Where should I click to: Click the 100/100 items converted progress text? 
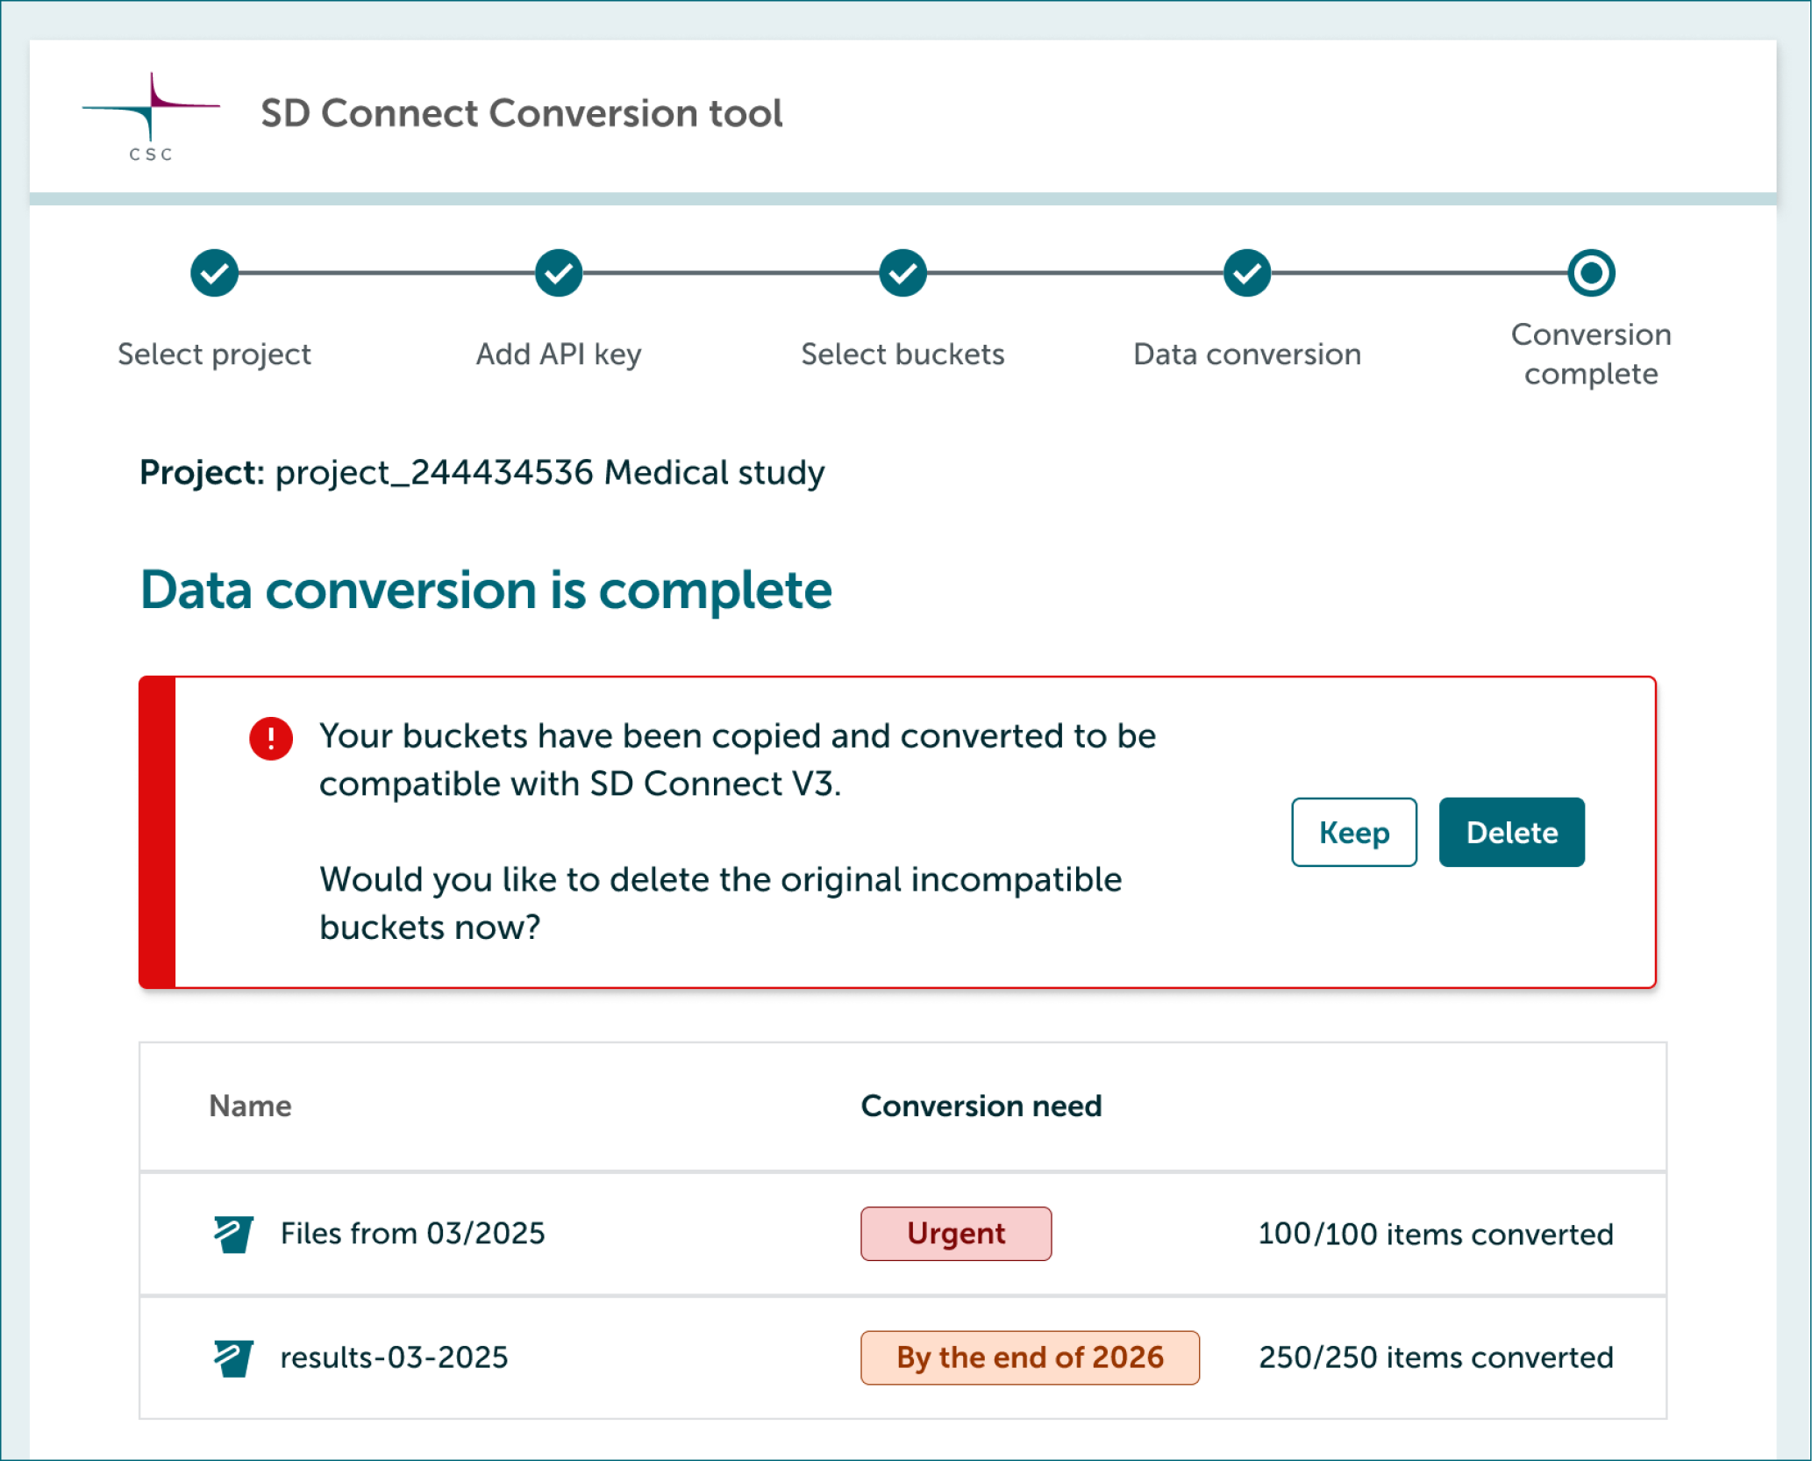pyautogui.click(x=1436, y=1233)
